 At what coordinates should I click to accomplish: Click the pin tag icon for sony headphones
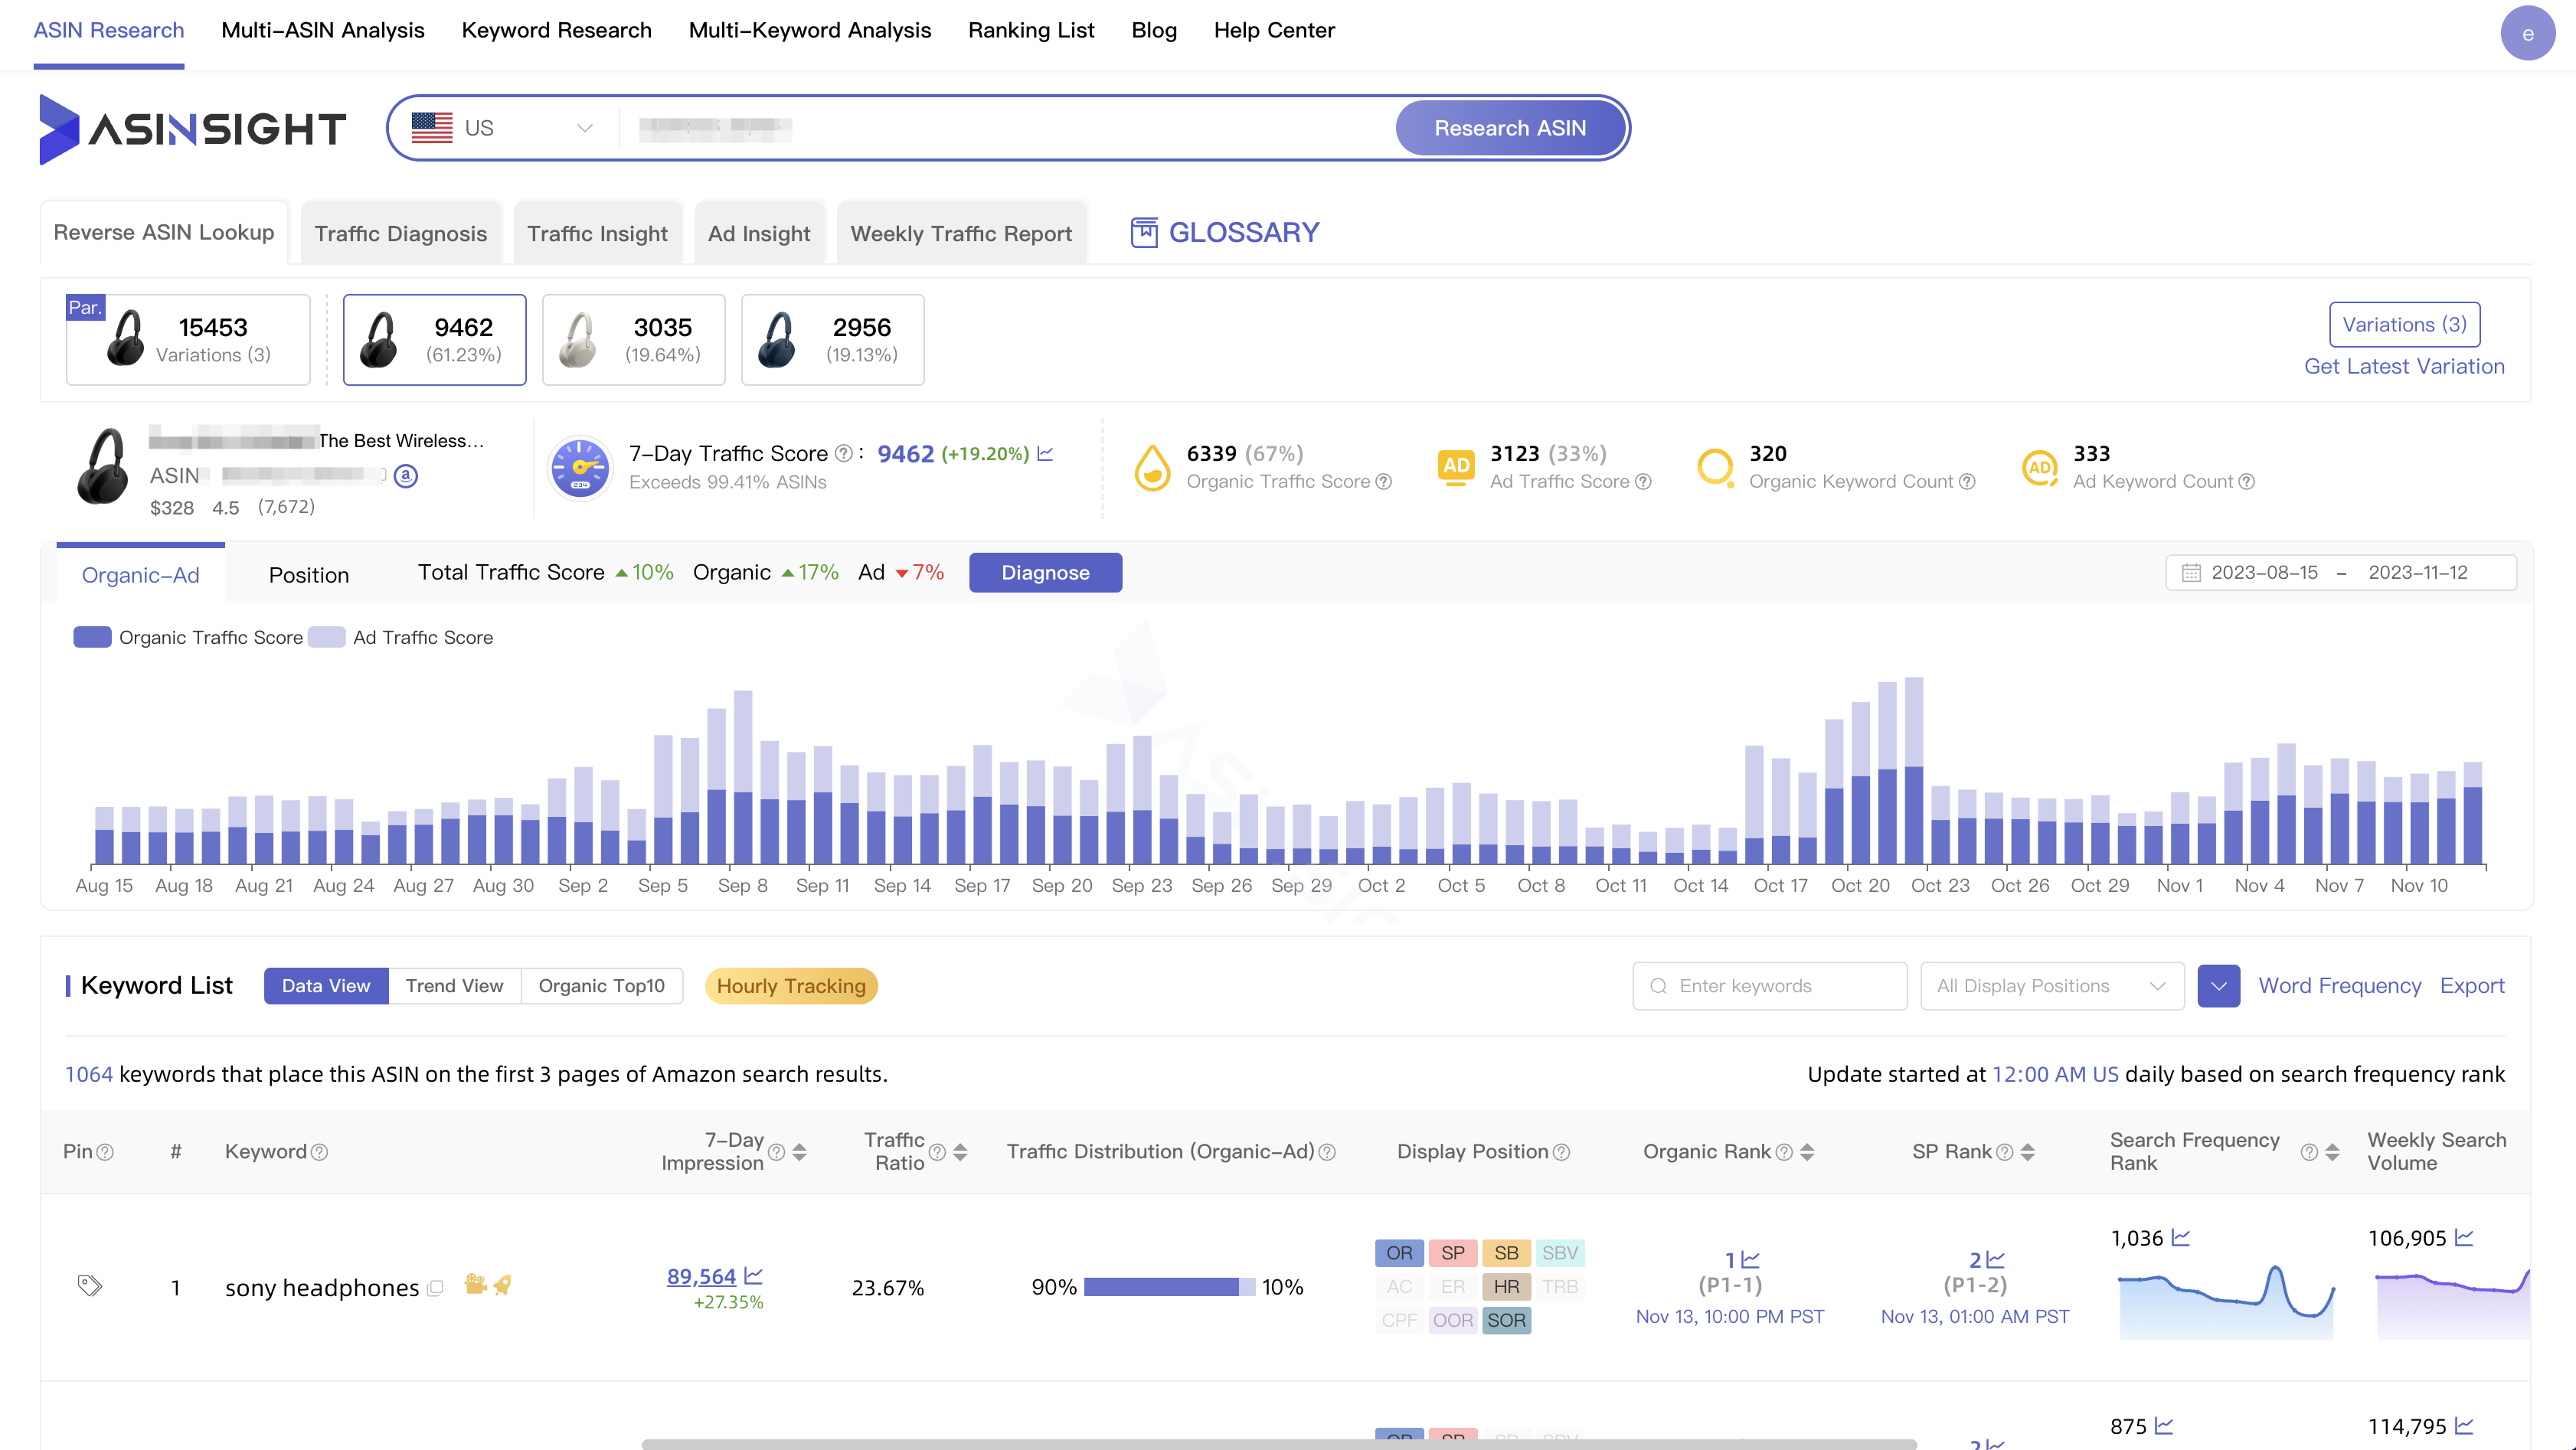[x=90, y=1286]
